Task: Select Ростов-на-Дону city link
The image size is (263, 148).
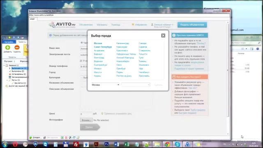Action: (x=124, y=76)
